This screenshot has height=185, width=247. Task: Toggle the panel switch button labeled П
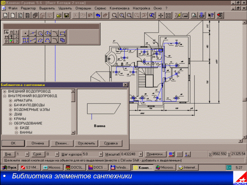coord(12,32)
